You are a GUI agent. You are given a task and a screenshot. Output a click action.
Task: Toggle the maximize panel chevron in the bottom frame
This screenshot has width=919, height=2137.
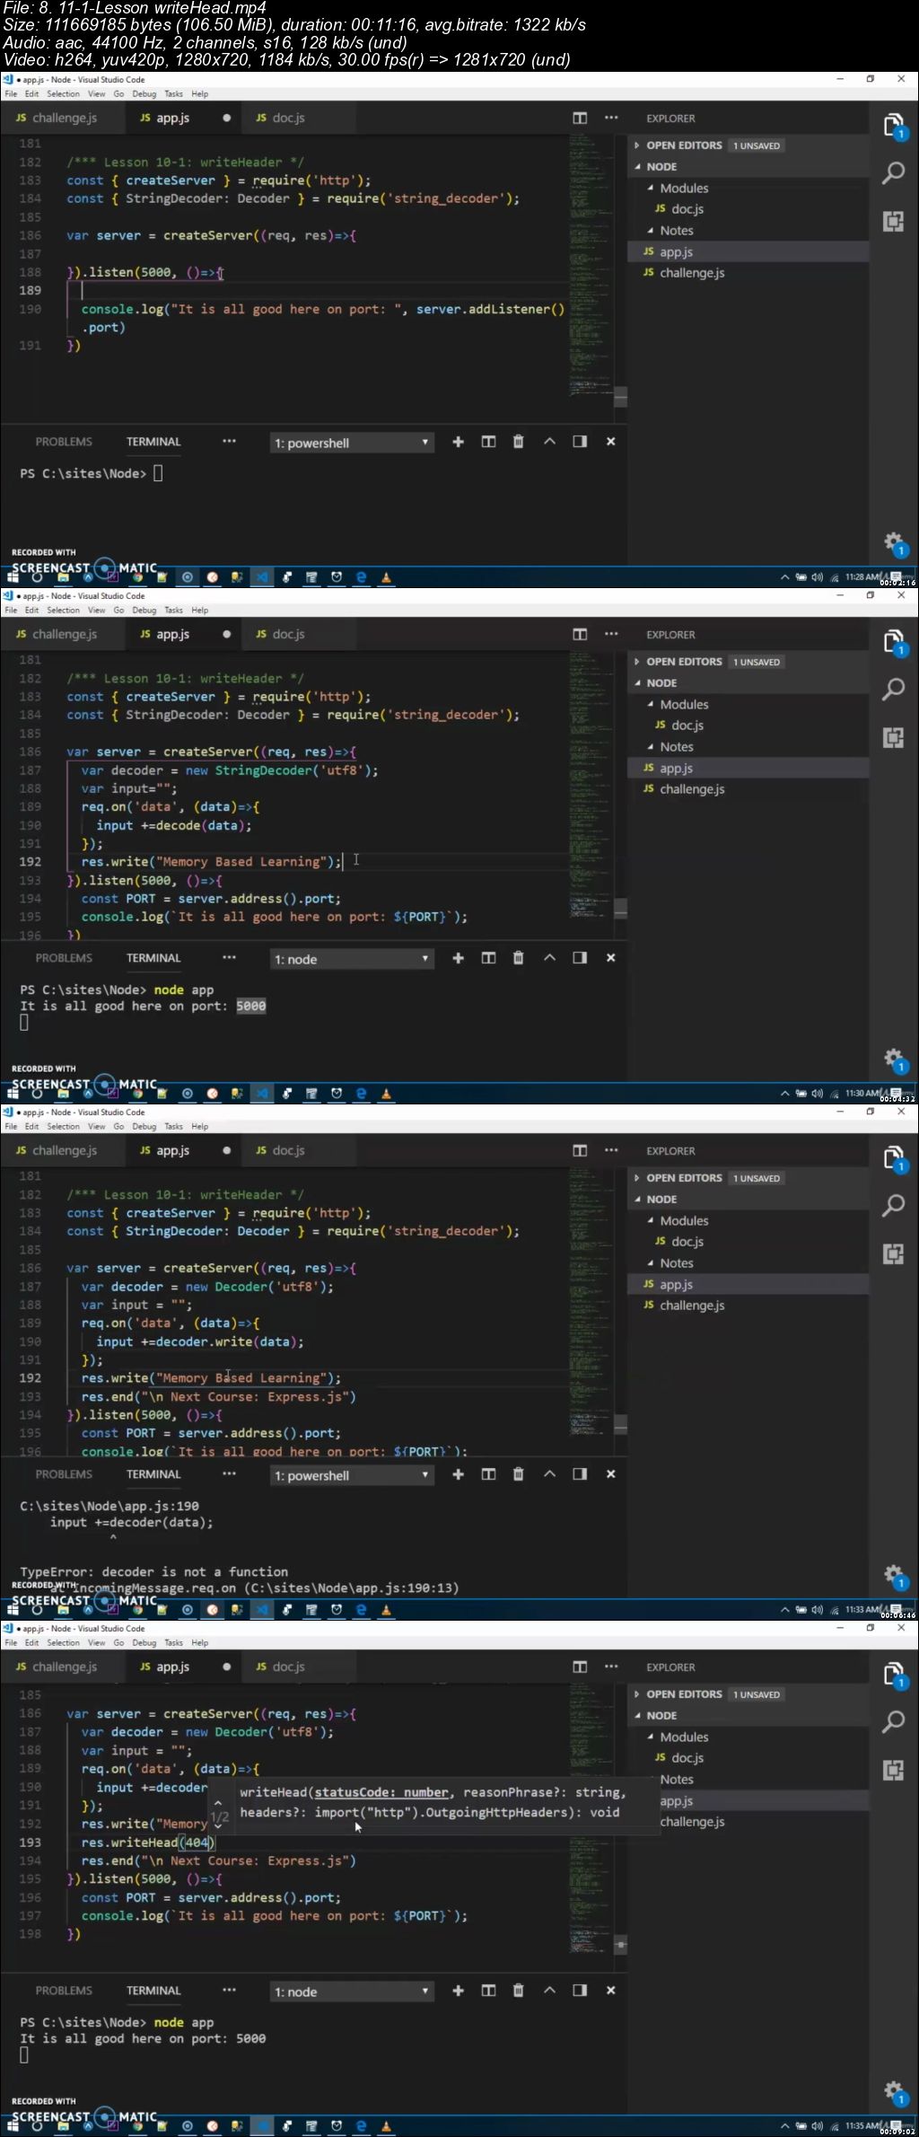[x=549, y=1991]
